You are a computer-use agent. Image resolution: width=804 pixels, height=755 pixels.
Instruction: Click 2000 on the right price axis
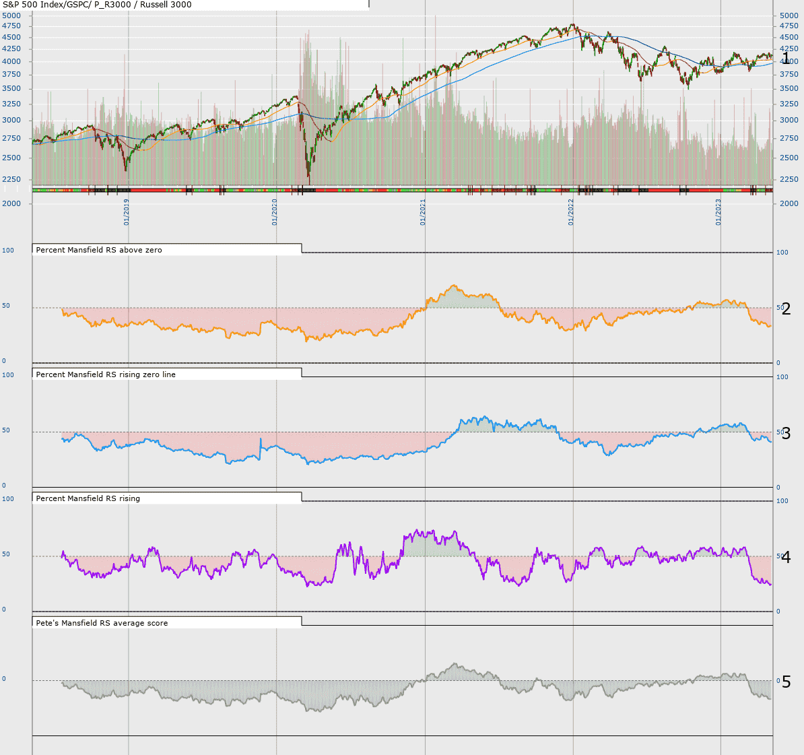(x=789, y=203)
